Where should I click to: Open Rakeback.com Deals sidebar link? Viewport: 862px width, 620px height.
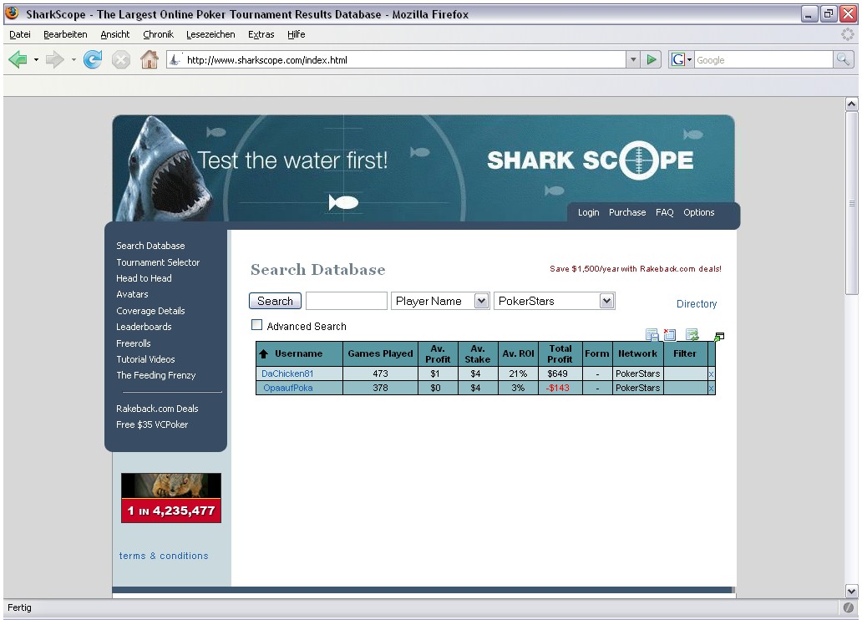(x=157, y=409)
